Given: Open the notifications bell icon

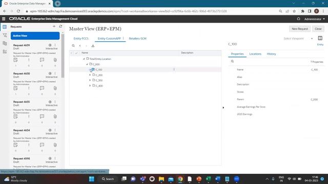Looking at the screenshot, I should tap(298, 19).
